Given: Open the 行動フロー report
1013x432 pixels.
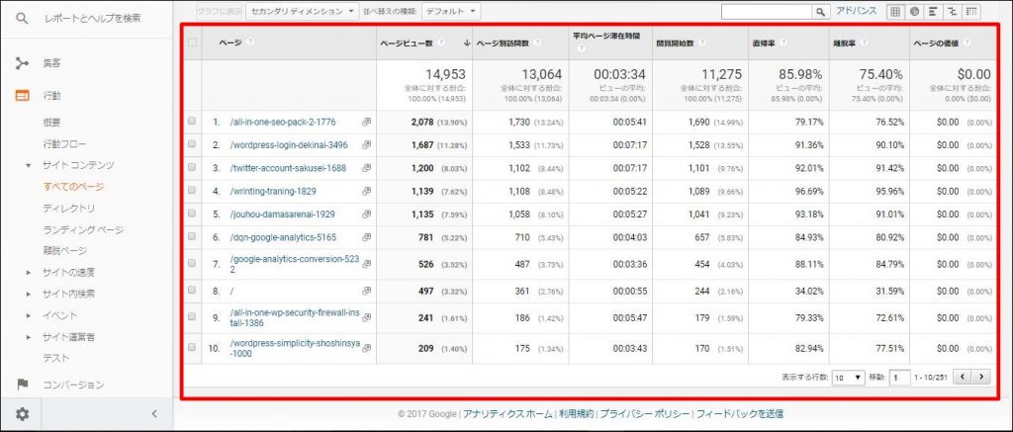Looking at the screenshot, I should click(x=64, y=144).
